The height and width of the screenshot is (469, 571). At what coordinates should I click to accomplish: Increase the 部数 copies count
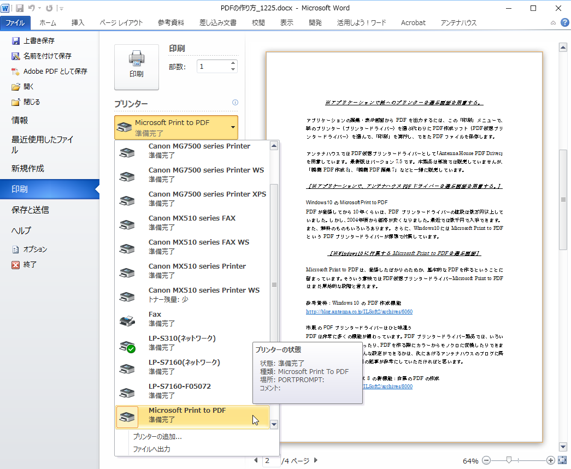[x=233, y=63]
